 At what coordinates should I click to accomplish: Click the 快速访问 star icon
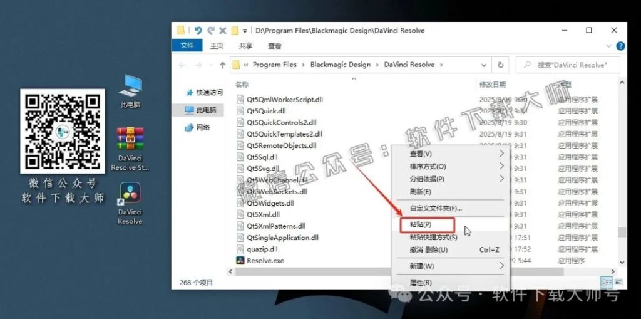[x=190, y=93]
